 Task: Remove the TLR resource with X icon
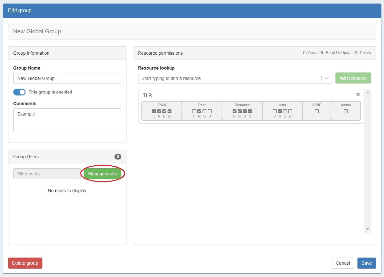pos(358,94)
